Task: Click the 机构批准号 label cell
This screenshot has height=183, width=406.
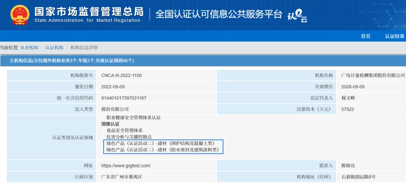Action: 51,76
